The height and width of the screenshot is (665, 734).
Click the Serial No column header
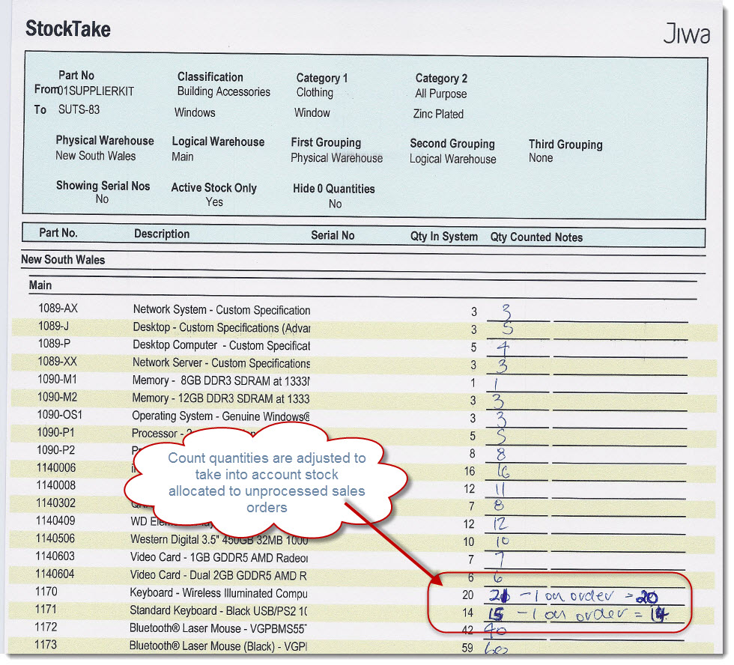(x=333, y=235)
